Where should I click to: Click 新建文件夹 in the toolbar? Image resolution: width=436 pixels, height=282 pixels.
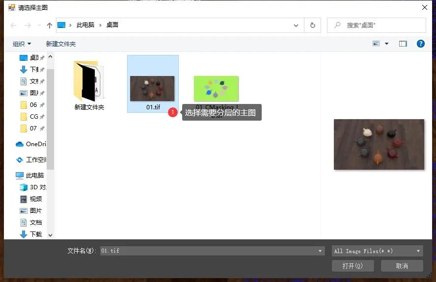61,44
